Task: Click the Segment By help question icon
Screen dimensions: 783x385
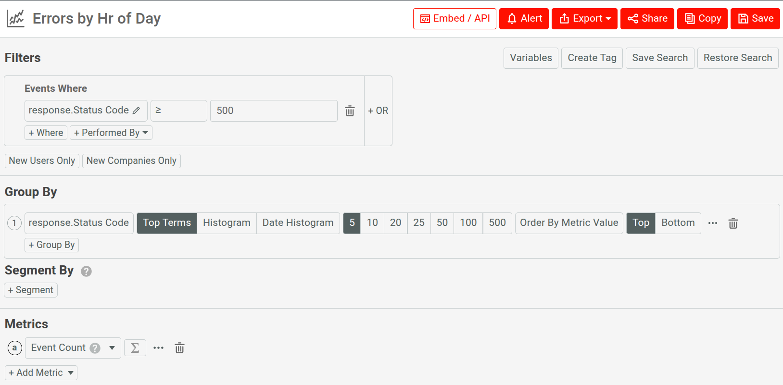Action: click(86, 271)
